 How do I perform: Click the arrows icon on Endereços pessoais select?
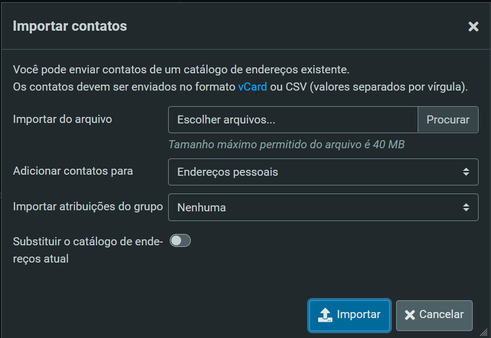coord(466,172)
